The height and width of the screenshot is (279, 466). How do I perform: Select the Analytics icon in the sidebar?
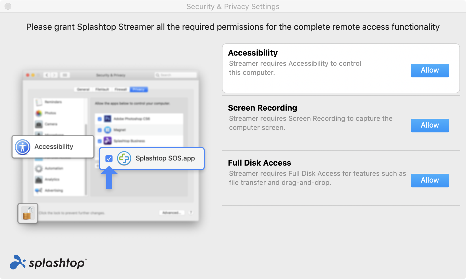(39, 179)
